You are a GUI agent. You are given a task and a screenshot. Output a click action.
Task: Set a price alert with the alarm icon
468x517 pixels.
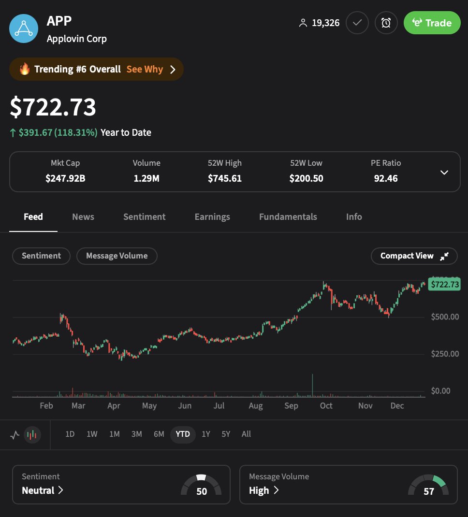pyautogui.click(x=386, y=22)
